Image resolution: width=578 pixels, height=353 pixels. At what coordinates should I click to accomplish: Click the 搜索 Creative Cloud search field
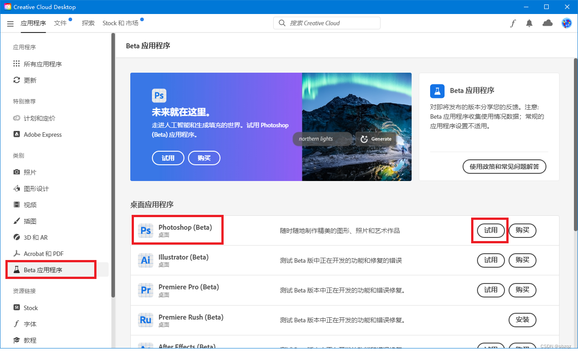click(x=327, y=23)
